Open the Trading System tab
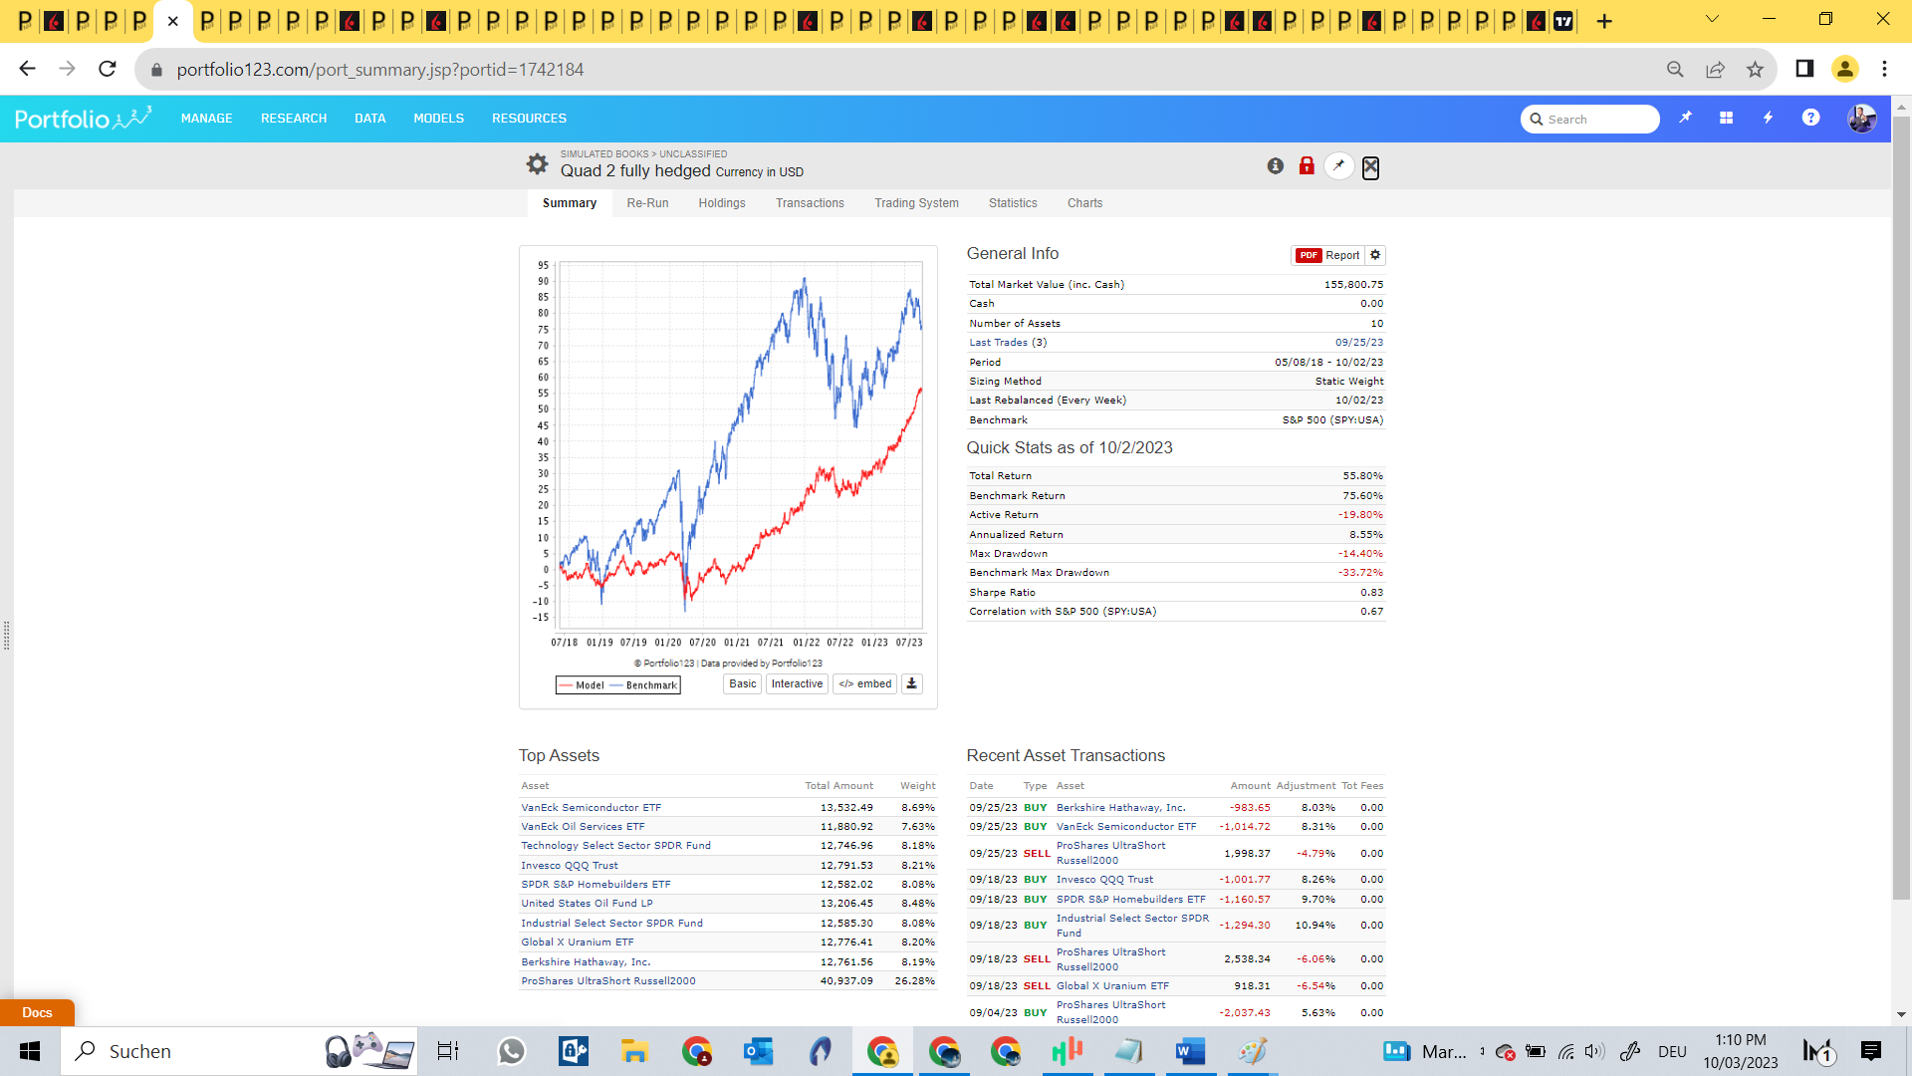1912x1076 pixels. pos(916,203)
